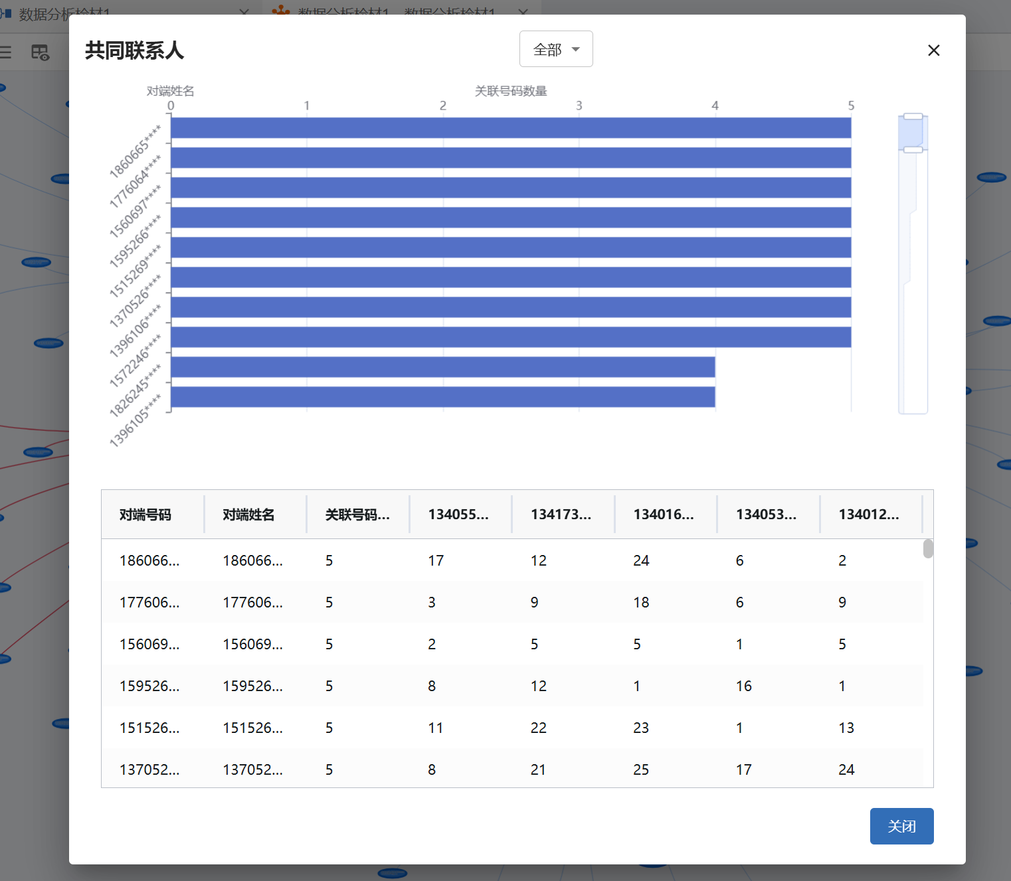
Task: Close the 共同联系人 dialog with X icon
Action: click(933, 50)
